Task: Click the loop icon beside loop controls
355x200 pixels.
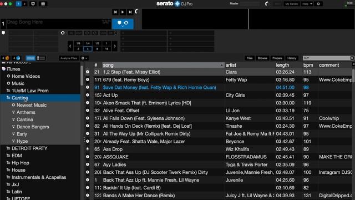Action: (x=63, y=33)
